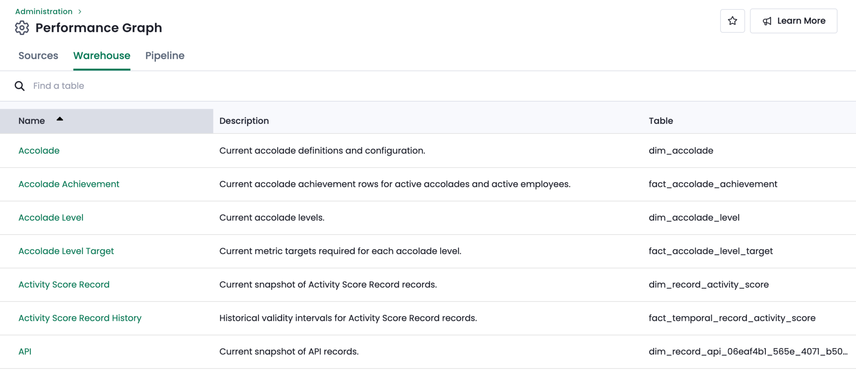Click the Description column header

tap(244, 121)
